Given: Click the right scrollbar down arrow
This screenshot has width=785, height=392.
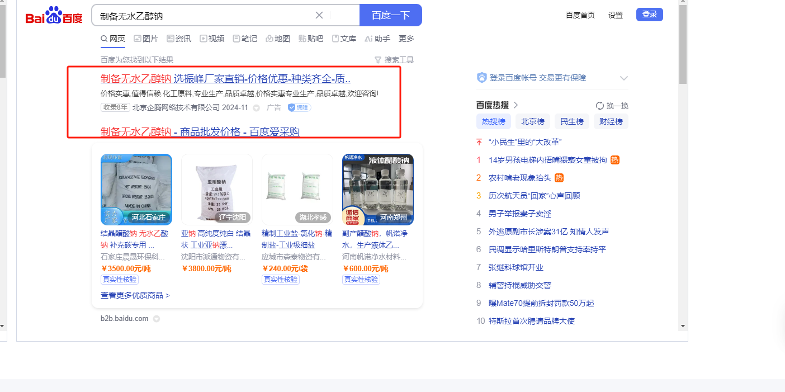Looking at the screenshot, I should click(682, 325).
